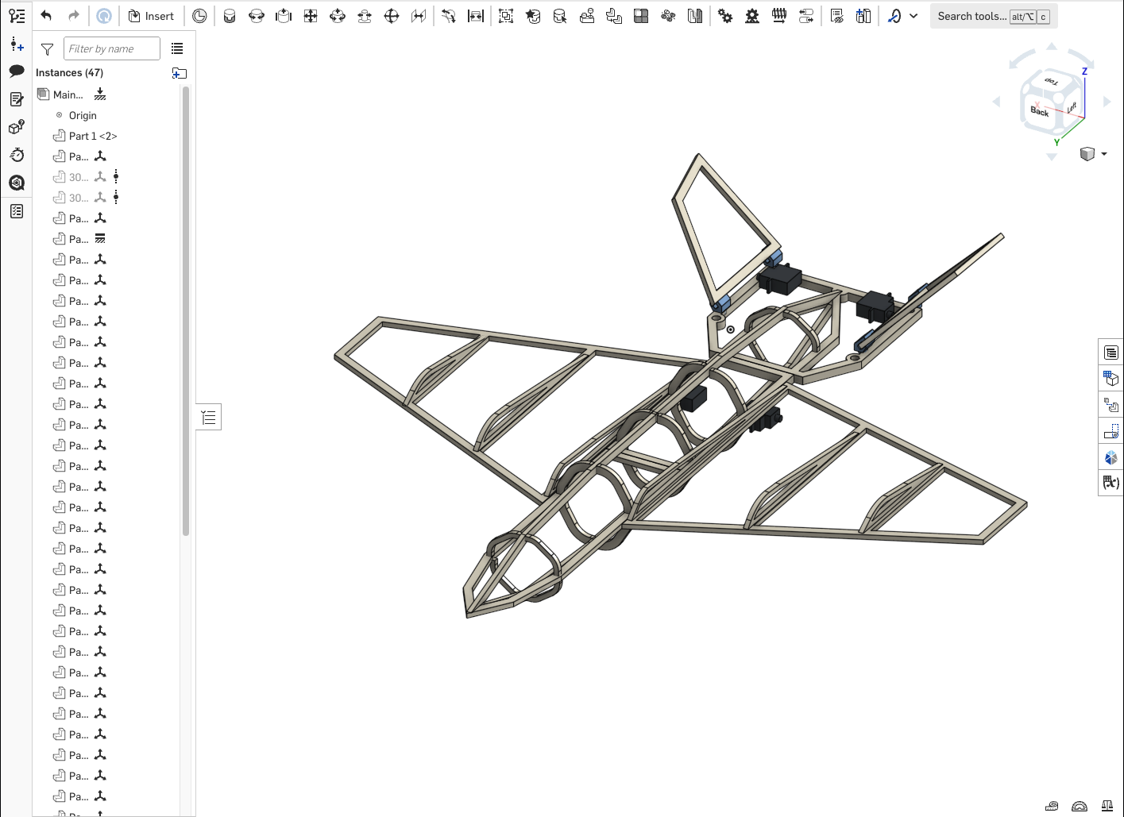Open the Snap mode dropdown arrow
This screenshot has width=1124, height=817.
click(x=913, y=16)
